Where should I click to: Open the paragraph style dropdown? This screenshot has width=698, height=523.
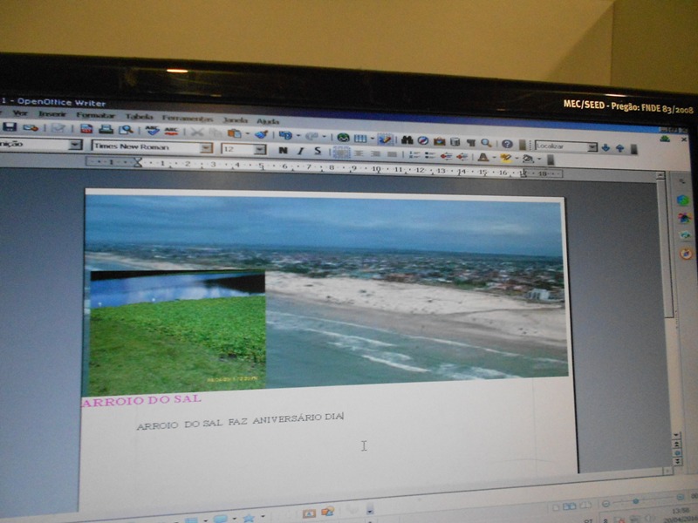tap(76, 144)
